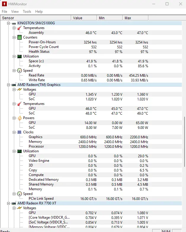Click the NUM status bar indicator
This screenshot has width=186, height=232.
[166, 231]
